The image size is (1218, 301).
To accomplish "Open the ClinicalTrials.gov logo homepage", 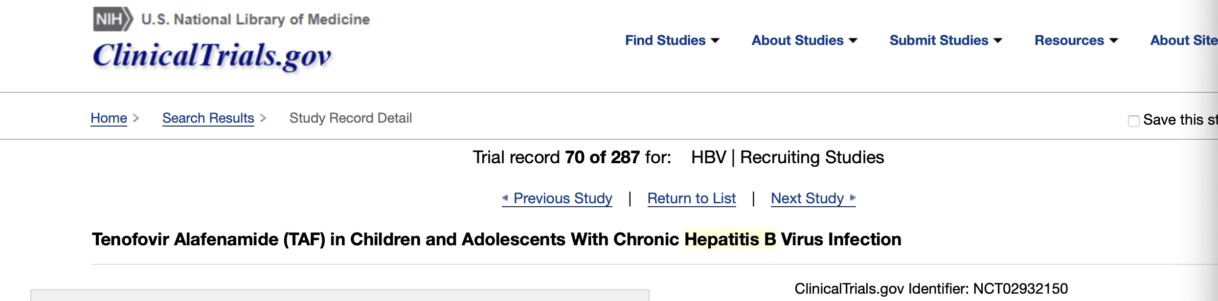I will point(212,56).
